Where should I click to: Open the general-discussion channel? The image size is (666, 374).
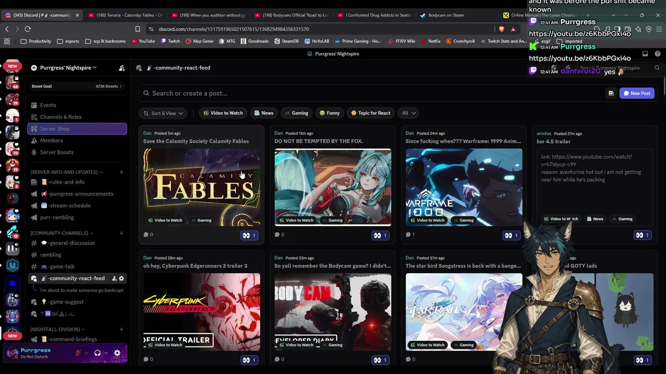coord(77,243)
